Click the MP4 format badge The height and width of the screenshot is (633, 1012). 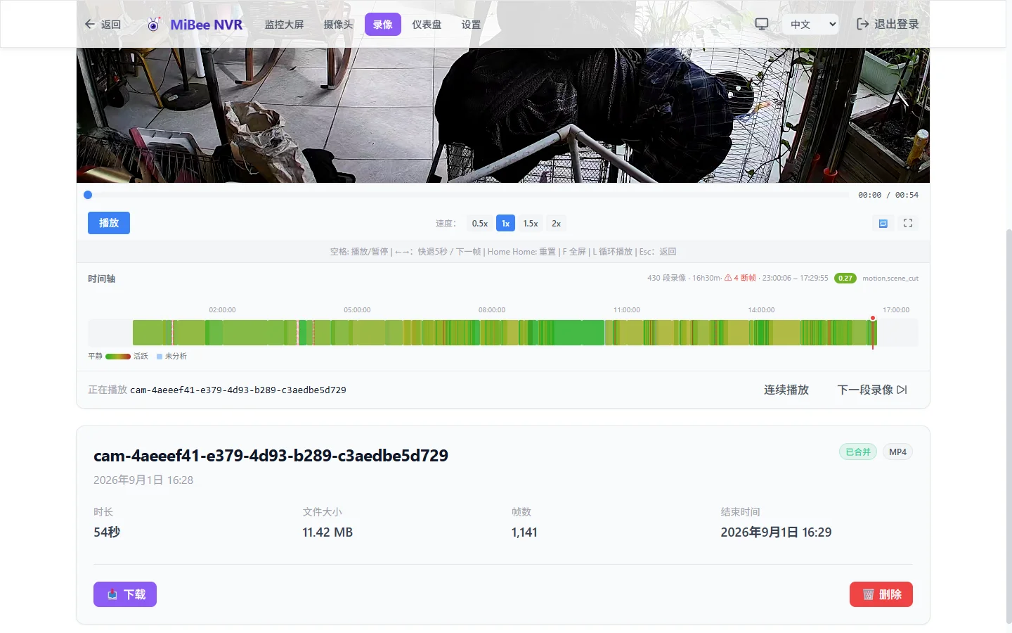[x=897, y=452]
